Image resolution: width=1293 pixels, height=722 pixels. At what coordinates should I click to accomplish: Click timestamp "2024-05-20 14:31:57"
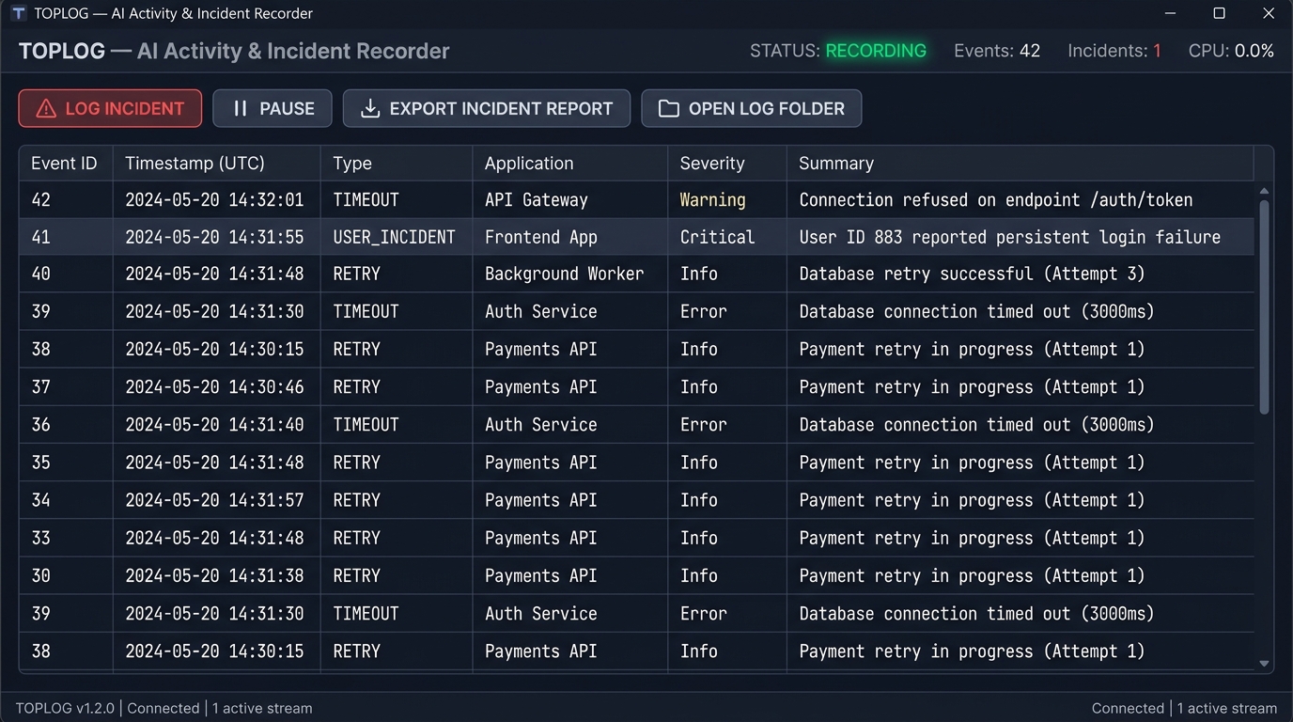[214, 500]
